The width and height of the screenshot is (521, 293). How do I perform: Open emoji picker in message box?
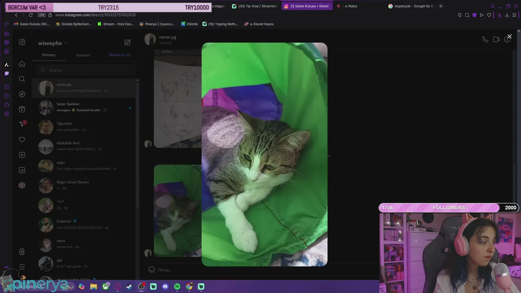[151, 269]
